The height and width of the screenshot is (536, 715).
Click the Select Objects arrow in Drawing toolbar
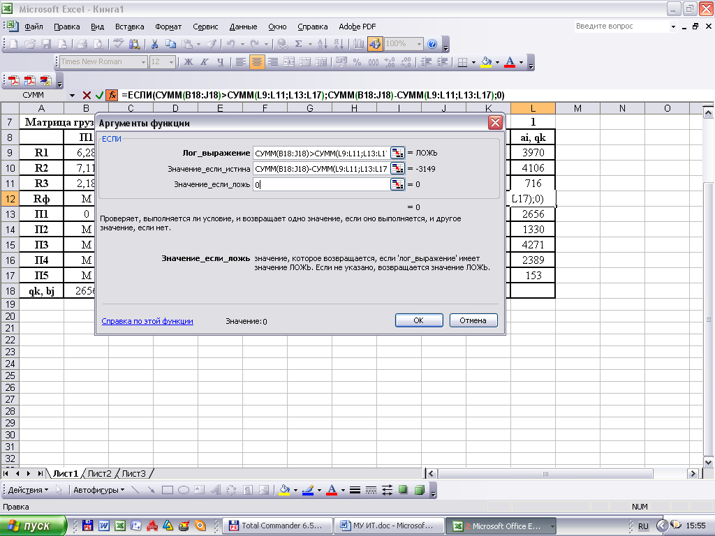click(59, 490)
